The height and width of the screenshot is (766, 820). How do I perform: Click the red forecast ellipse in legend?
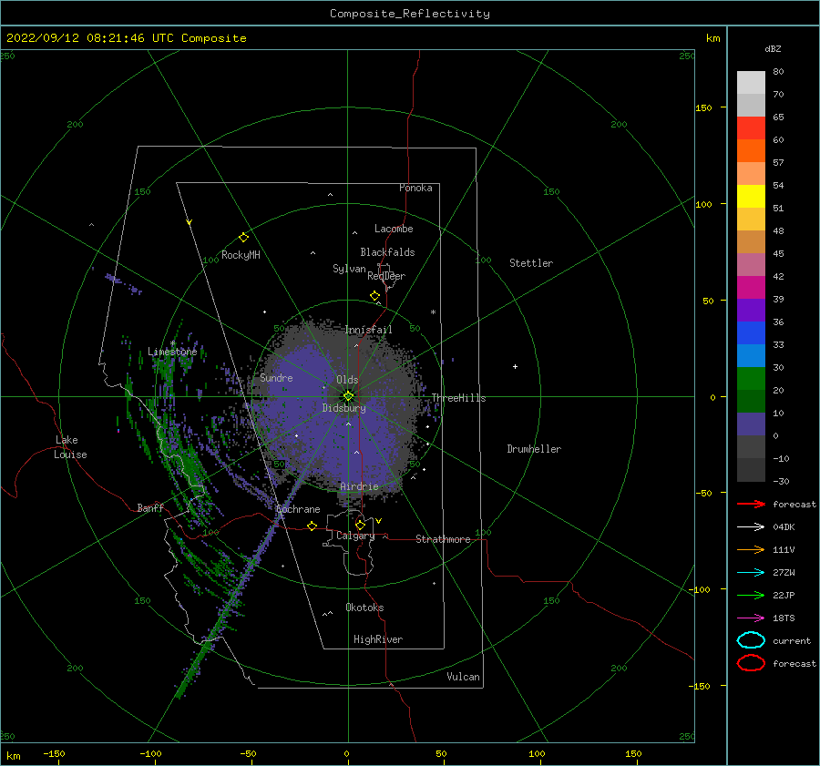752,663
